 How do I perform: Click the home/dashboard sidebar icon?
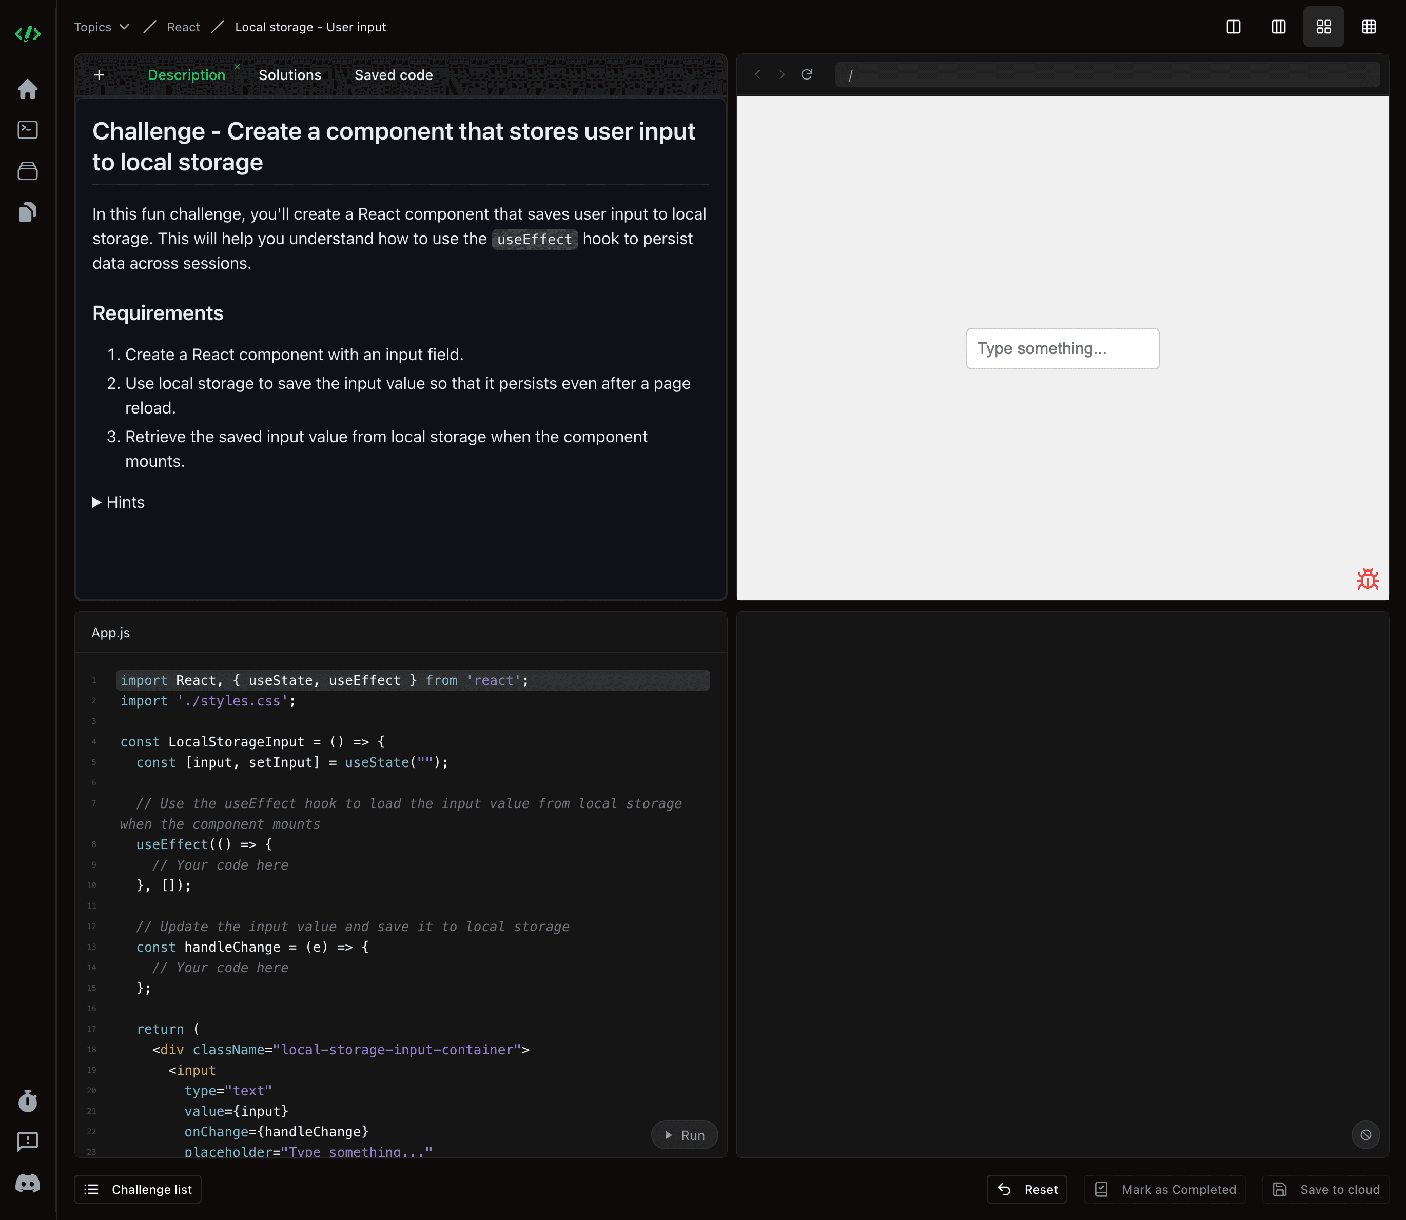tap(29, 90)
